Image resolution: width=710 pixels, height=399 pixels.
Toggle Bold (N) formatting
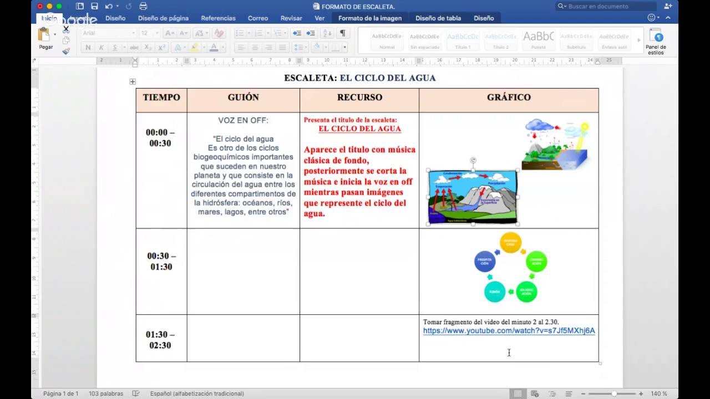[88, 48]
